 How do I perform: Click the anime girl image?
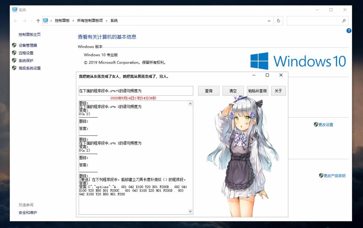pyautogui.click(x=242, y=156)
